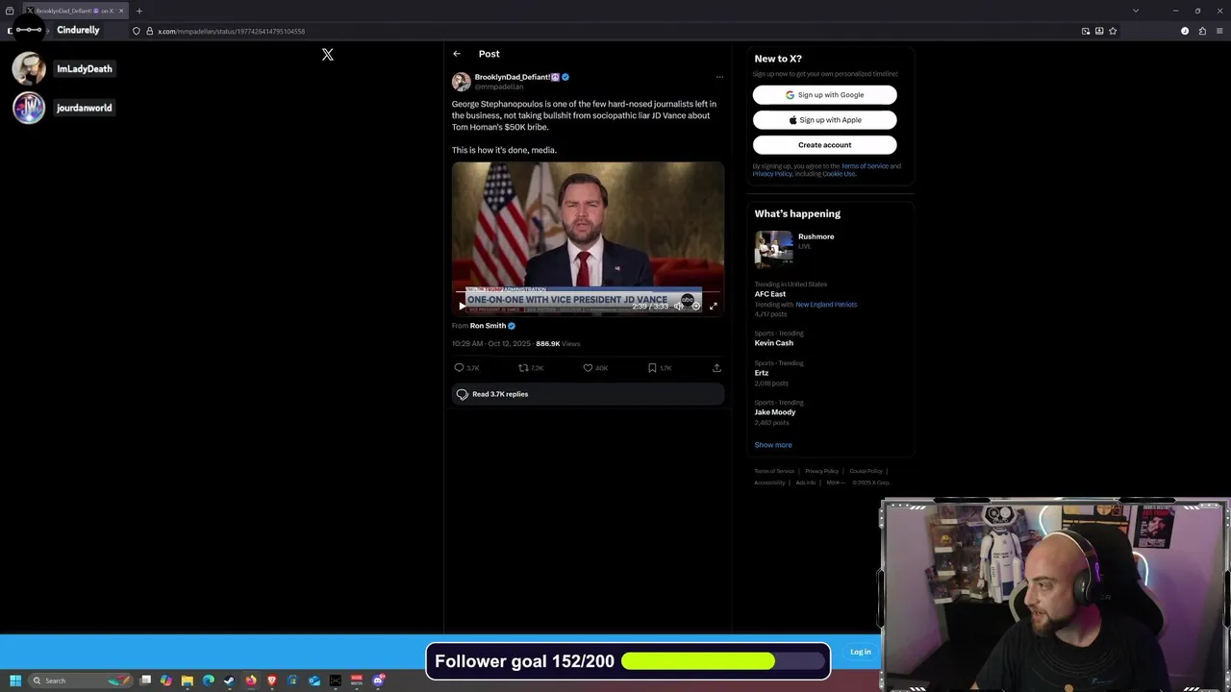Click the Log in button at the bottom
This screenshot has height=692, width=1231.
point(861,652)
